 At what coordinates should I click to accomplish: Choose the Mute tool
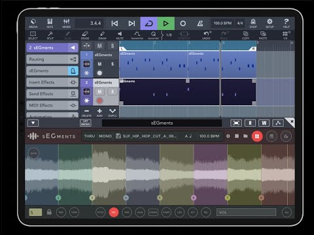pyautogui.click(x=120, y=35)
